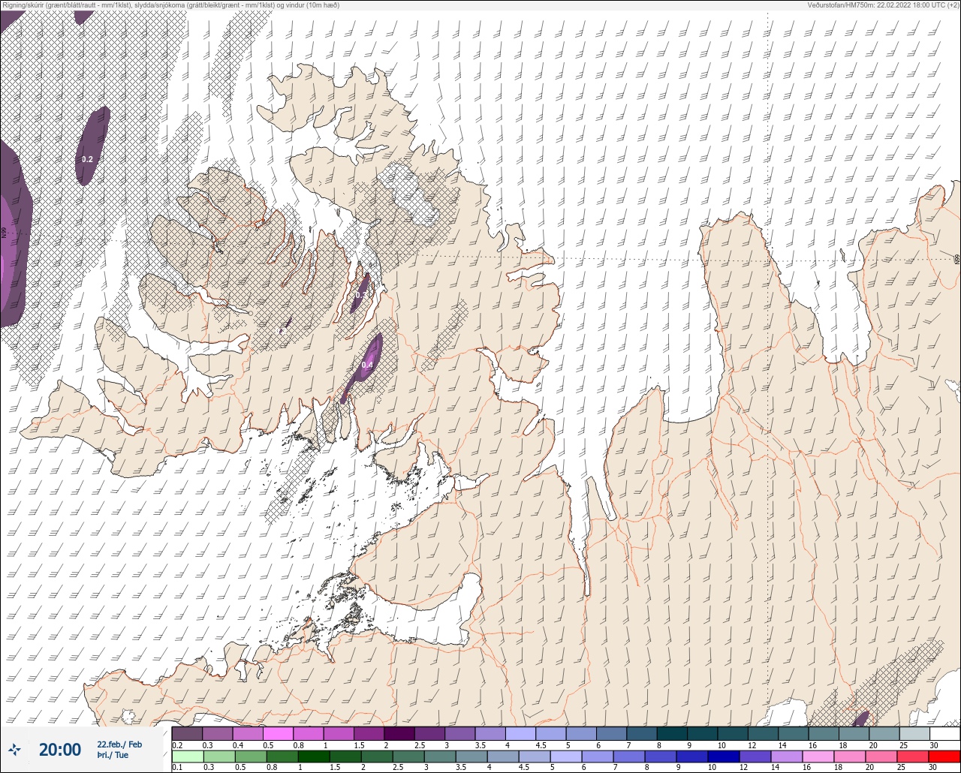Click the map title text starting with 'Rigning/skúrir'

[x=173, y=5]
